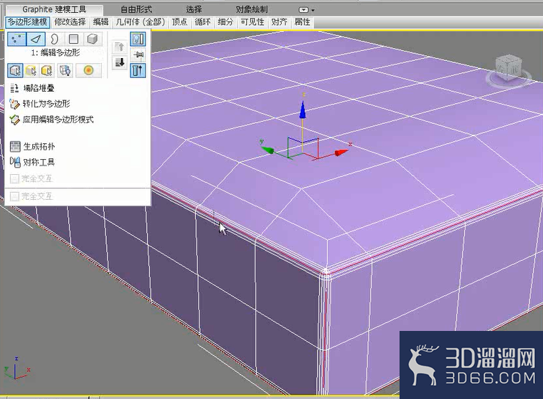Click the green Y-axis gizmo arrow

click(x=268, y=150)
